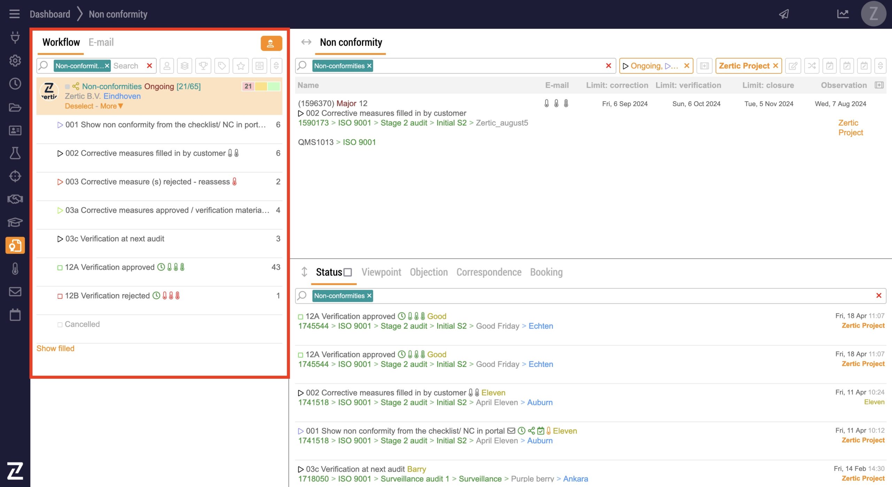Screen dimensions: 892x487
Task: Toggle the 12A Verification approved status square
Action: [60, 268]
